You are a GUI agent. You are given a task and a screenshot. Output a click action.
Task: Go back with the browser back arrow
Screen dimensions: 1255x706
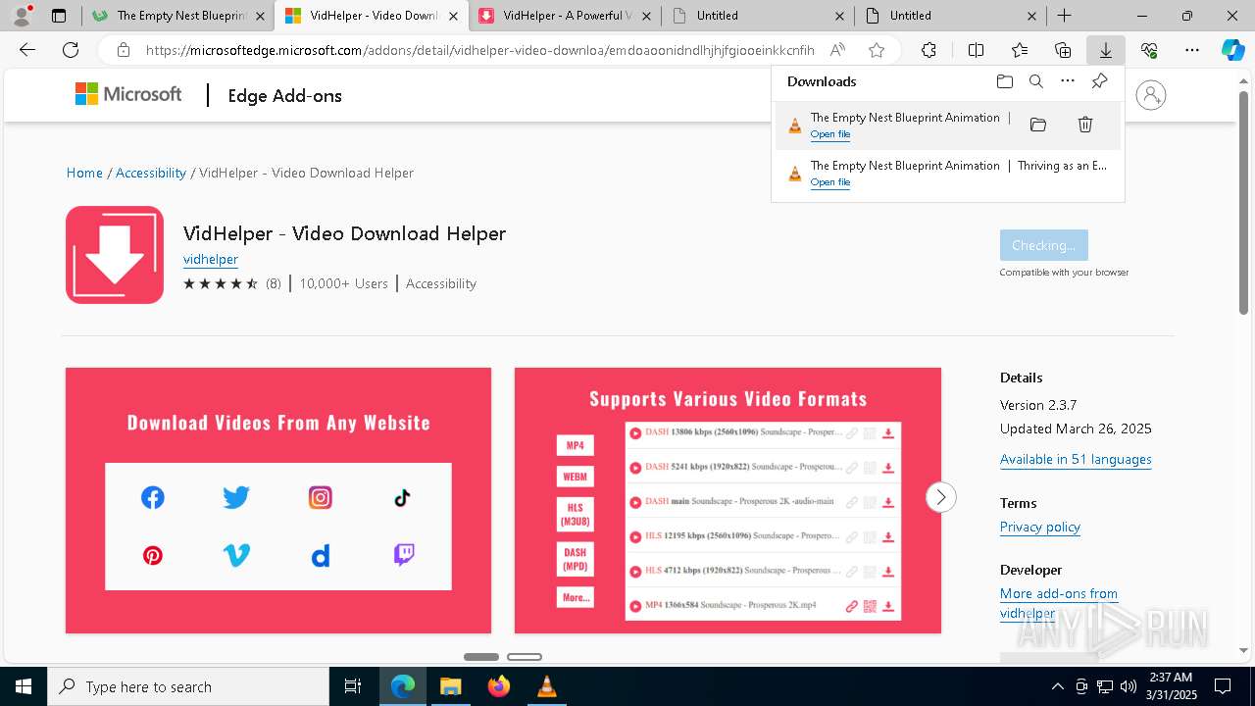27,50
